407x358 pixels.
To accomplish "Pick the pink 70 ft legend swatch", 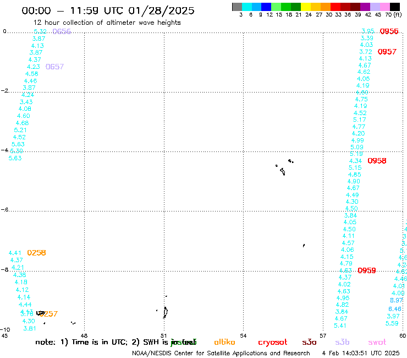I will (385, 7).
